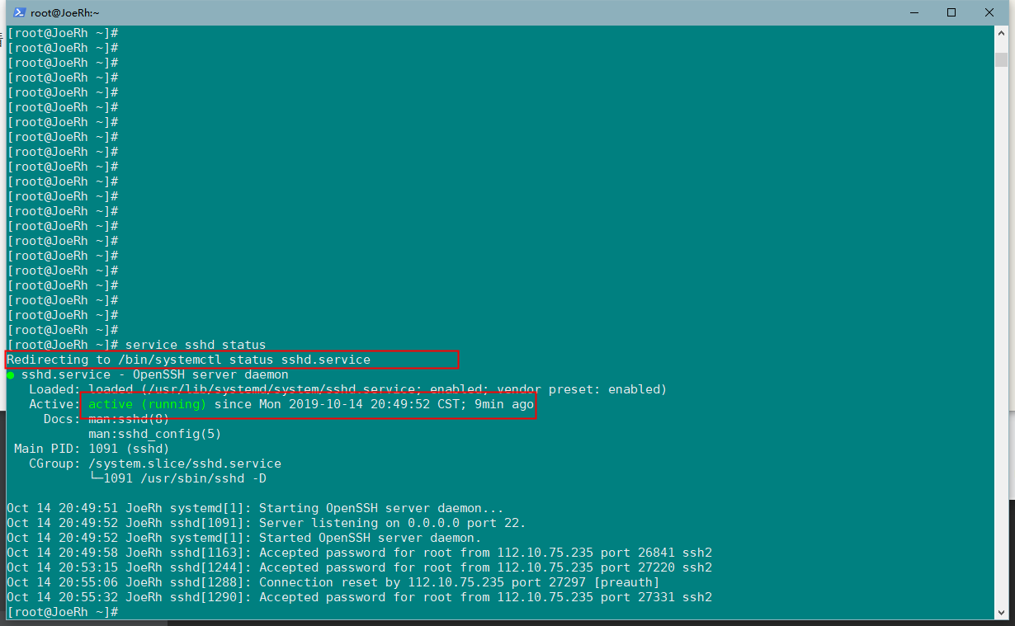Click the 'Main PID: 1091 (sshd)' line
Viewport: 1015px width, 626px height.
click(92, 449)
